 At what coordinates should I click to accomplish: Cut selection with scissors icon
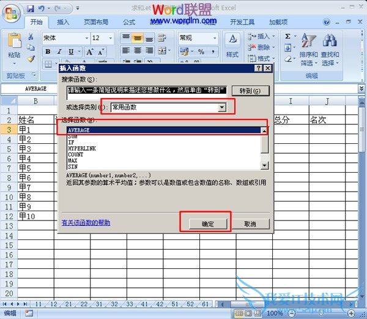tap(31, 37)
